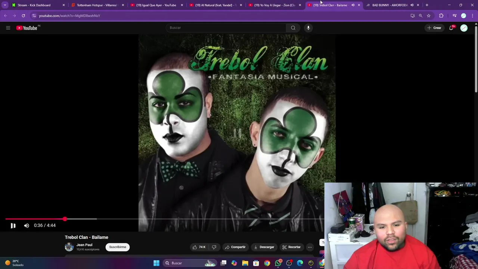Open Microsoft Edge from the taskbar

300,263
